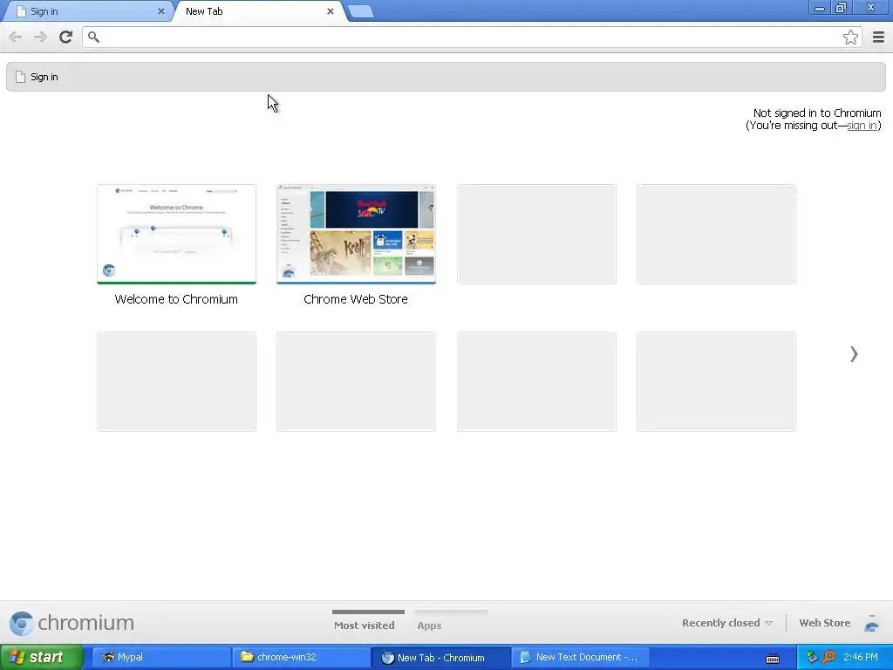Reload the current page
The width and height of the screenshot is (893, 670).
[65, 37]
